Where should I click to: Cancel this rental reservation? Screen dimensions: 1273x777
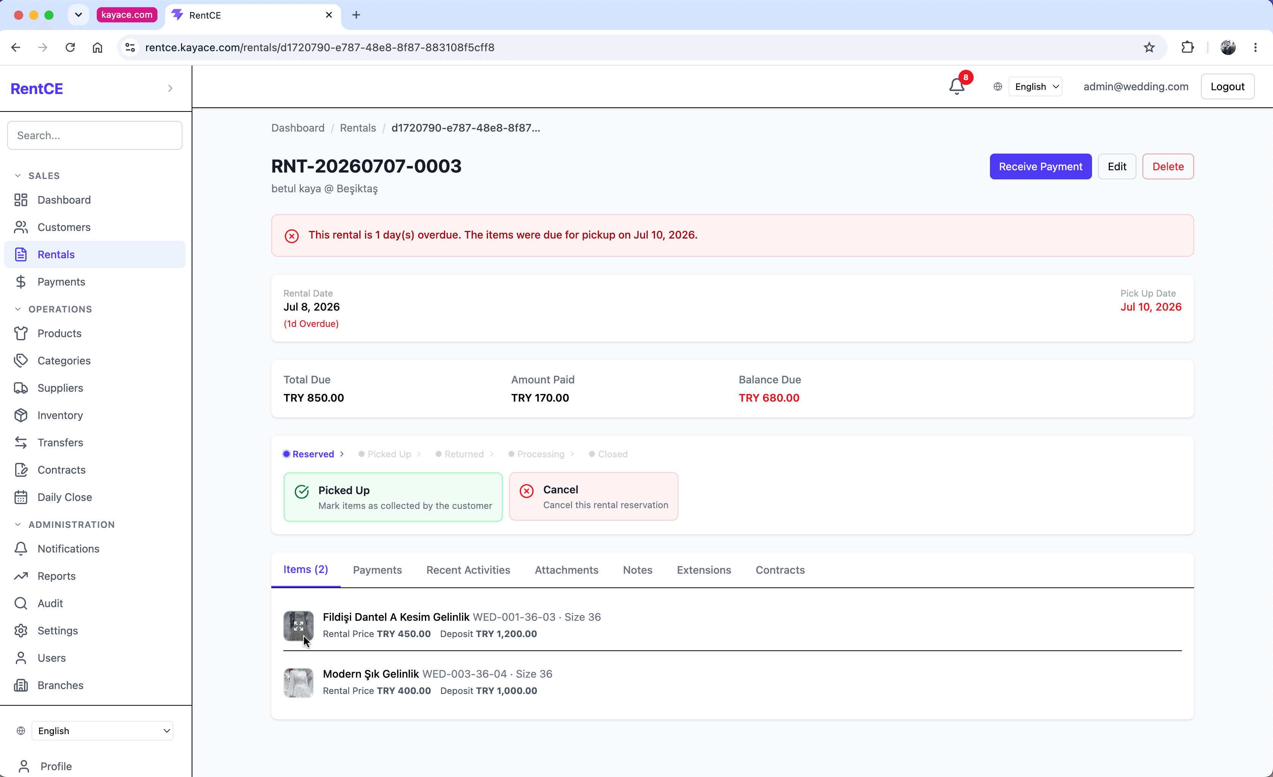point(593,497)
